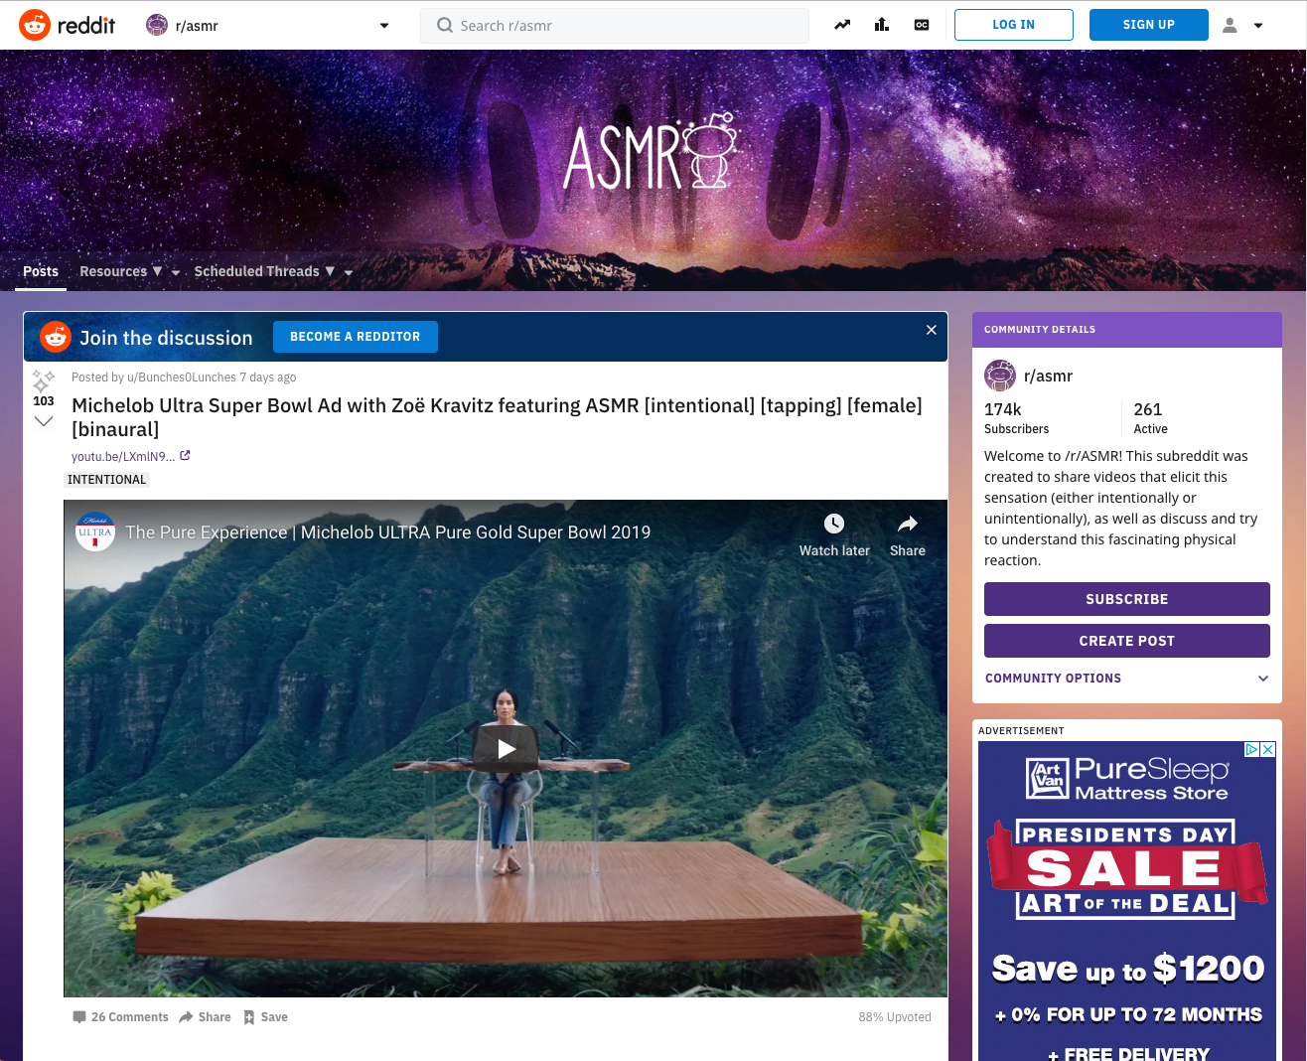Open the youtu.be/LXmlN9 link

130,456
